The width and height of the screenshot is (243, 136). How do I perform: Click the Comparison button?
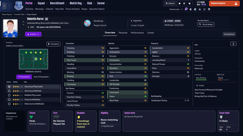tap(229, 34)
